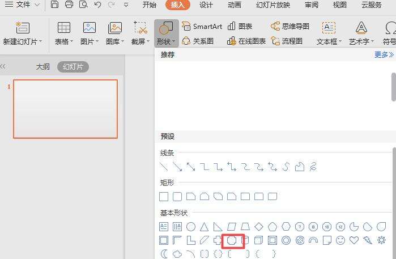This screenshot has width=396, height=259.
Task: Click the 新建幻灯片 icon
Action: (23, 28)
